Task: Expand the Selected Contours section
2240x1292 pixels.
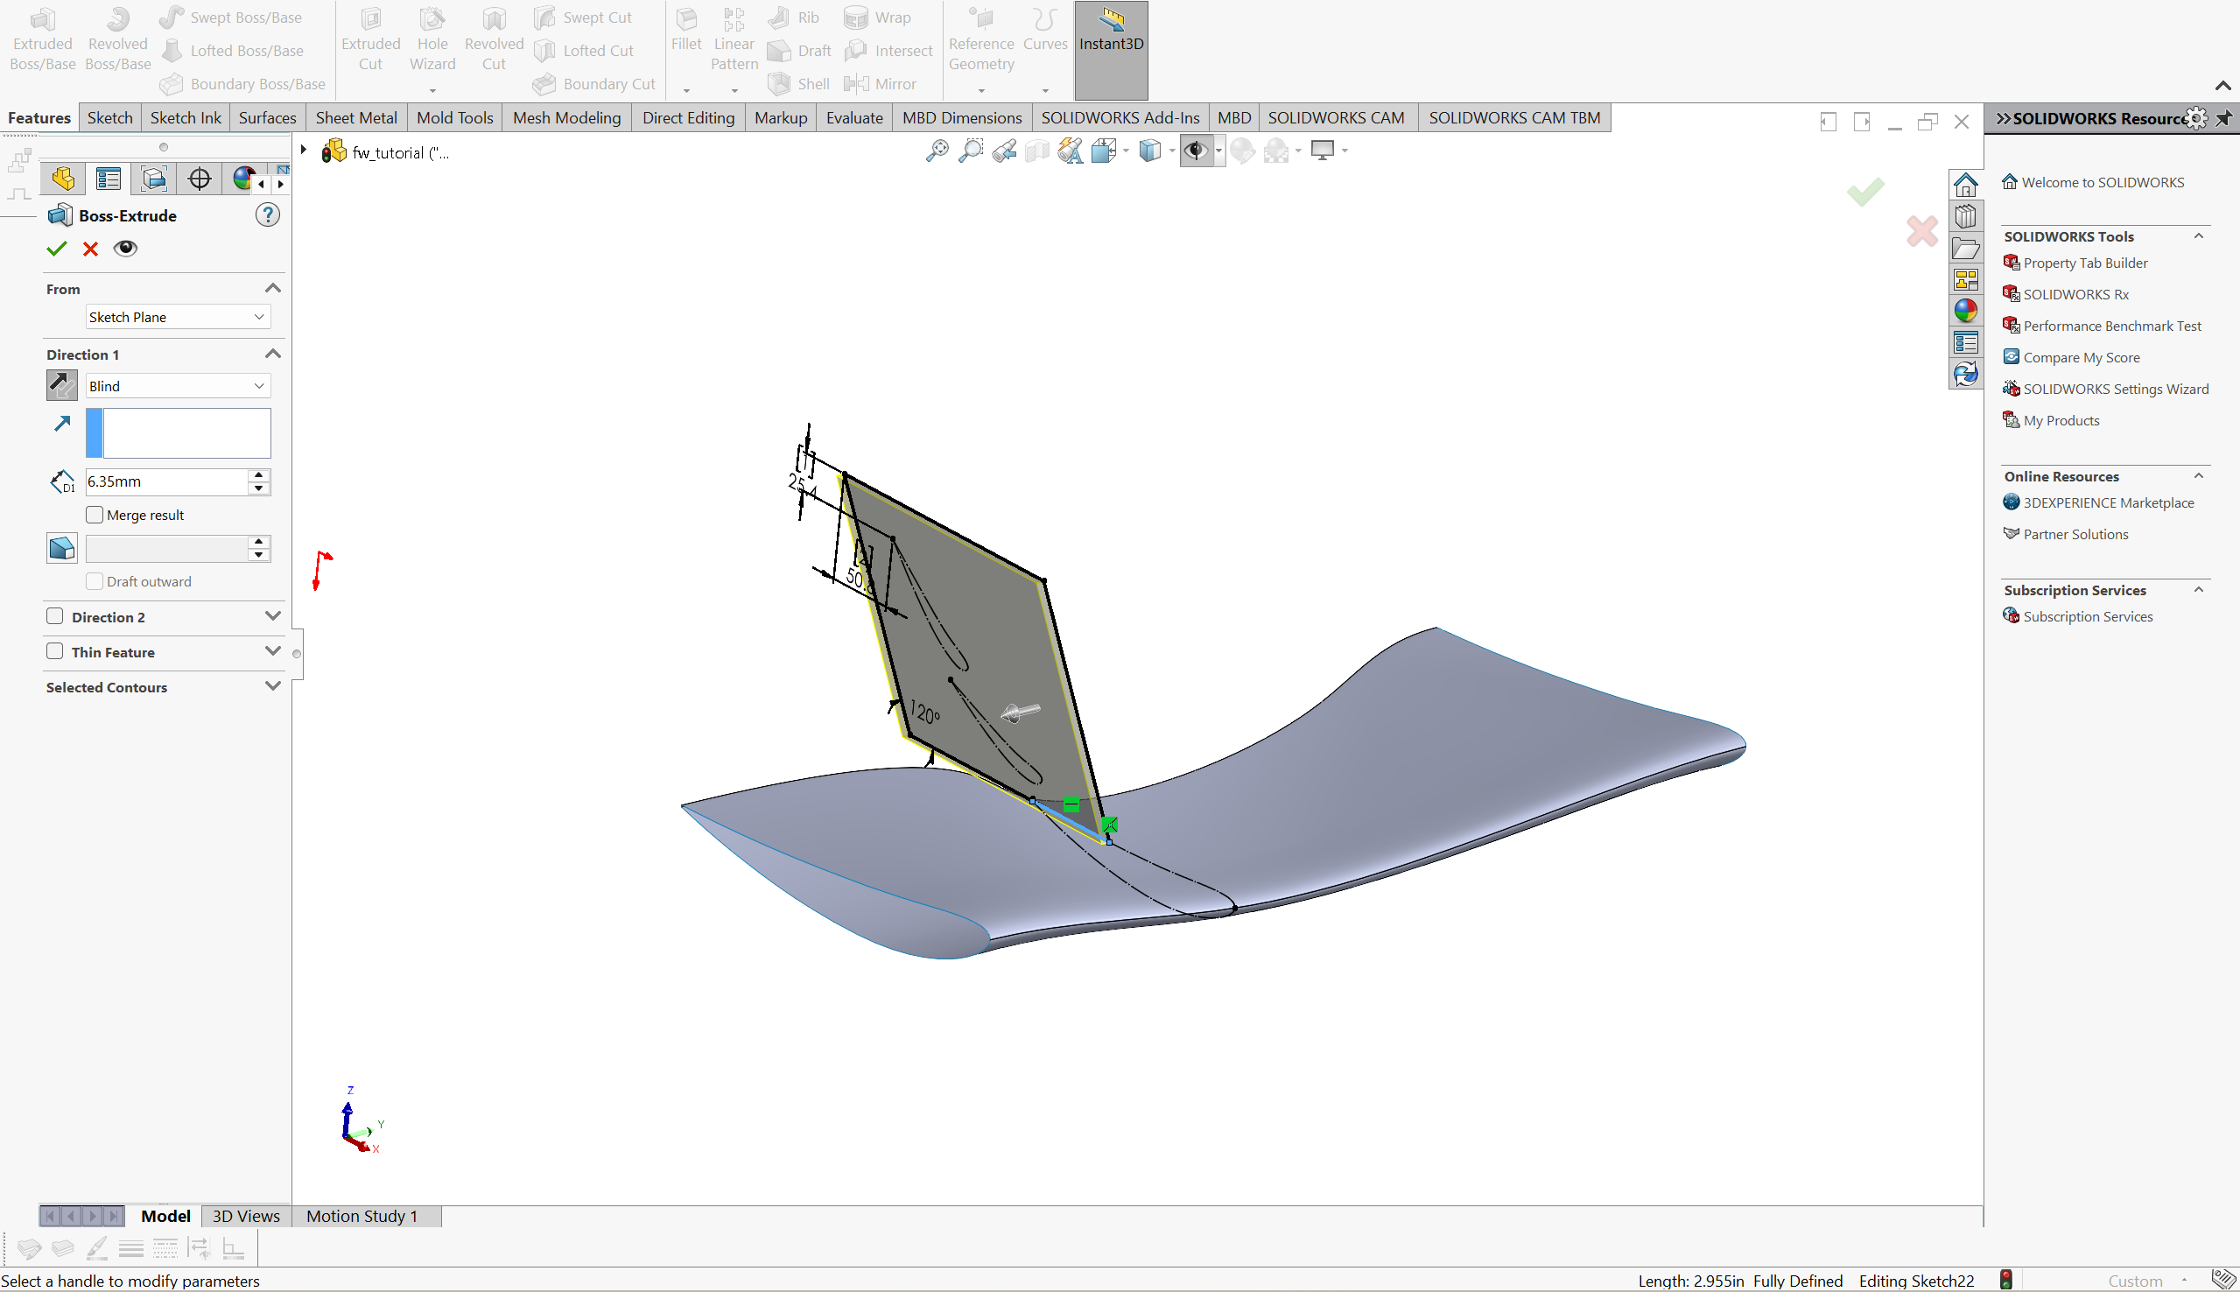Action: (272, 688)
